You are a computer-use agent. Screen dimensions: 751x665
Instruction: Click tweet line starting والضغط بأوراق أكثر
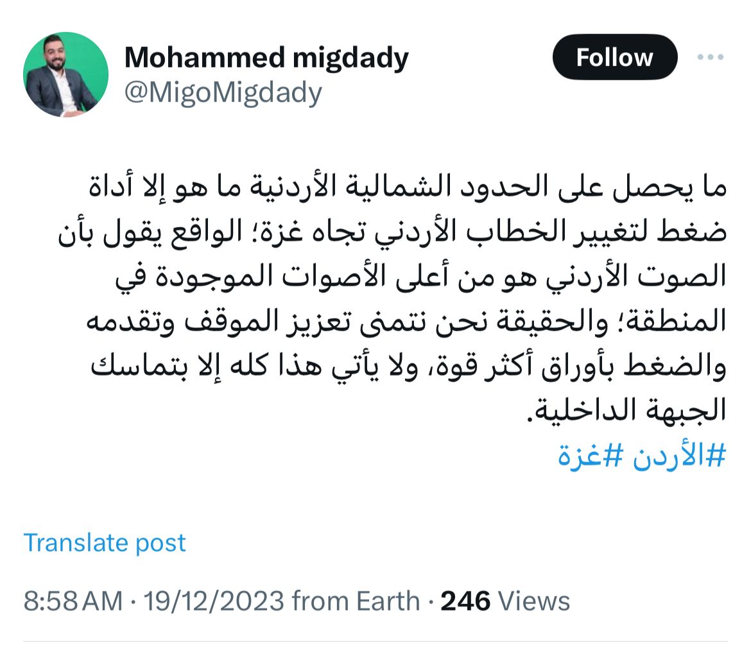point(408,366)
